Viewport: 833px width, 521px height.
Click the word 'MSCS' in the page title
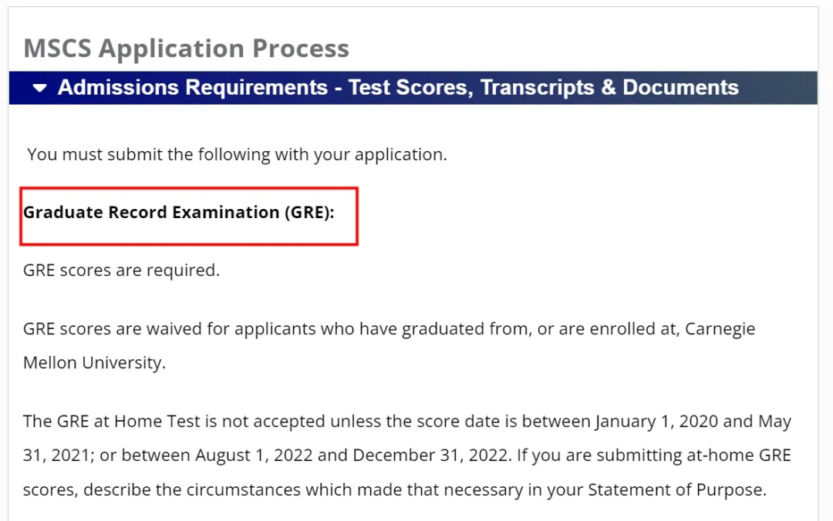[57, 49]
